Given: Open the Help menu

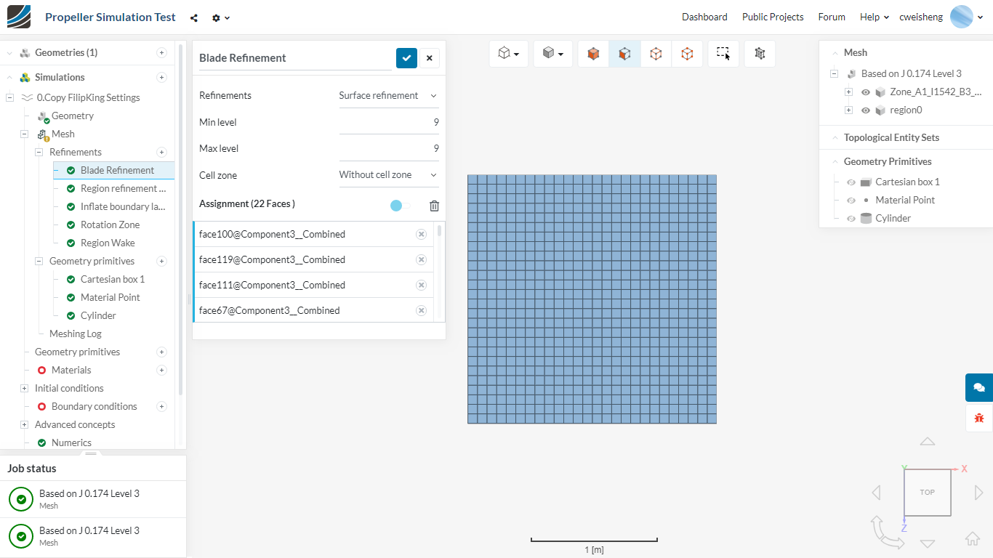Looking at the screenshot, I should click(x=875, y=17).
